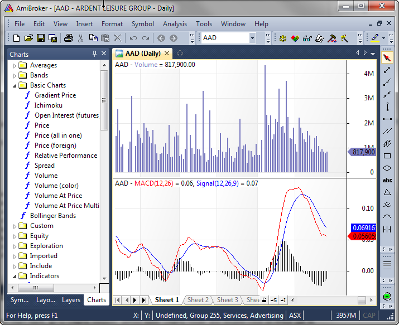Select the horizontal line drawing tool

tap(387, 119)
